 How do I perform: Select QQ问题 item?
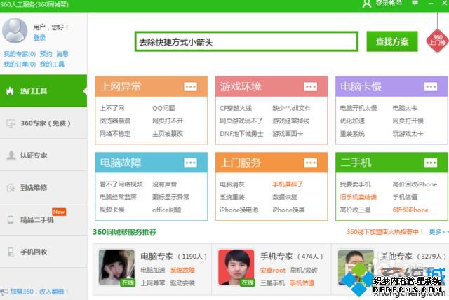pos(163,108)
